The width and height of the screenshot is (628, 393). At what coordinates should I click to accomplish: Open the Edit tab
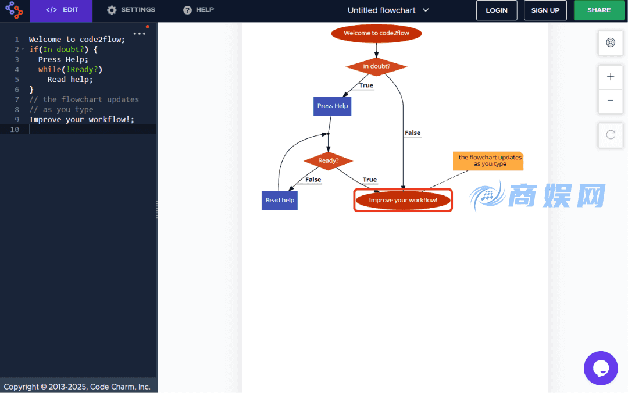[62, 10]
